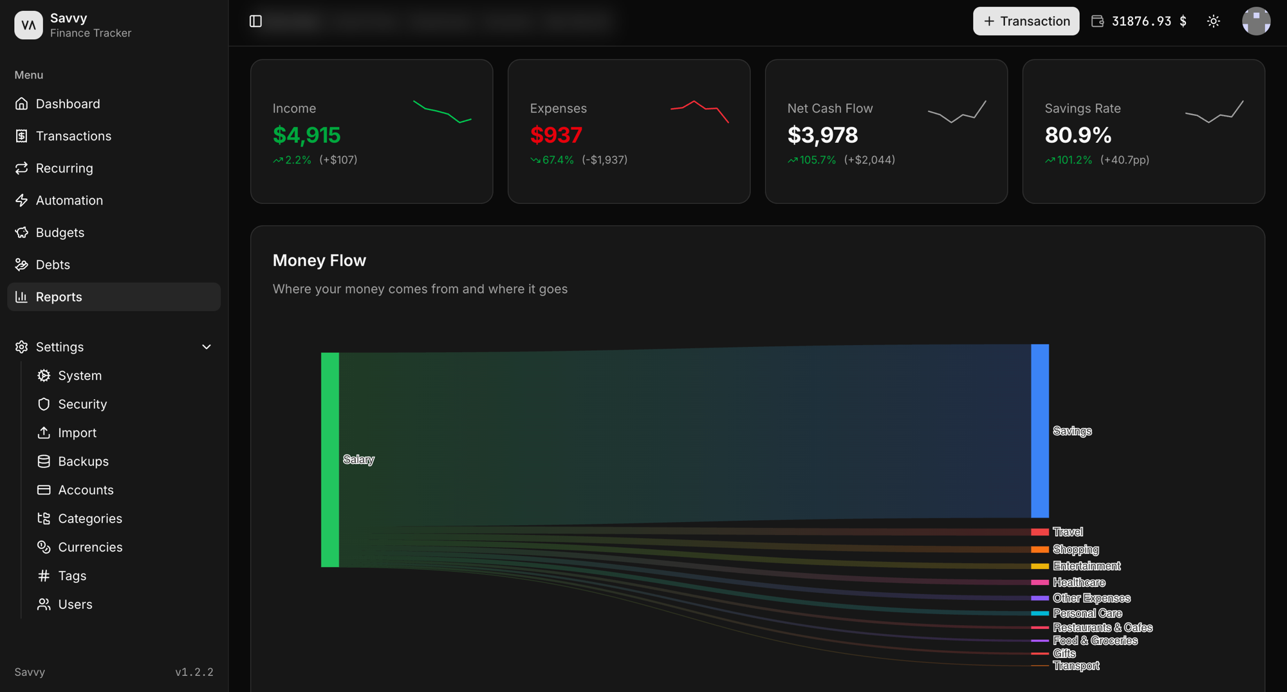This screenshot has height=692, width=1287.
Task: Go to Transactions page
Action: click(x=114, y=136)
